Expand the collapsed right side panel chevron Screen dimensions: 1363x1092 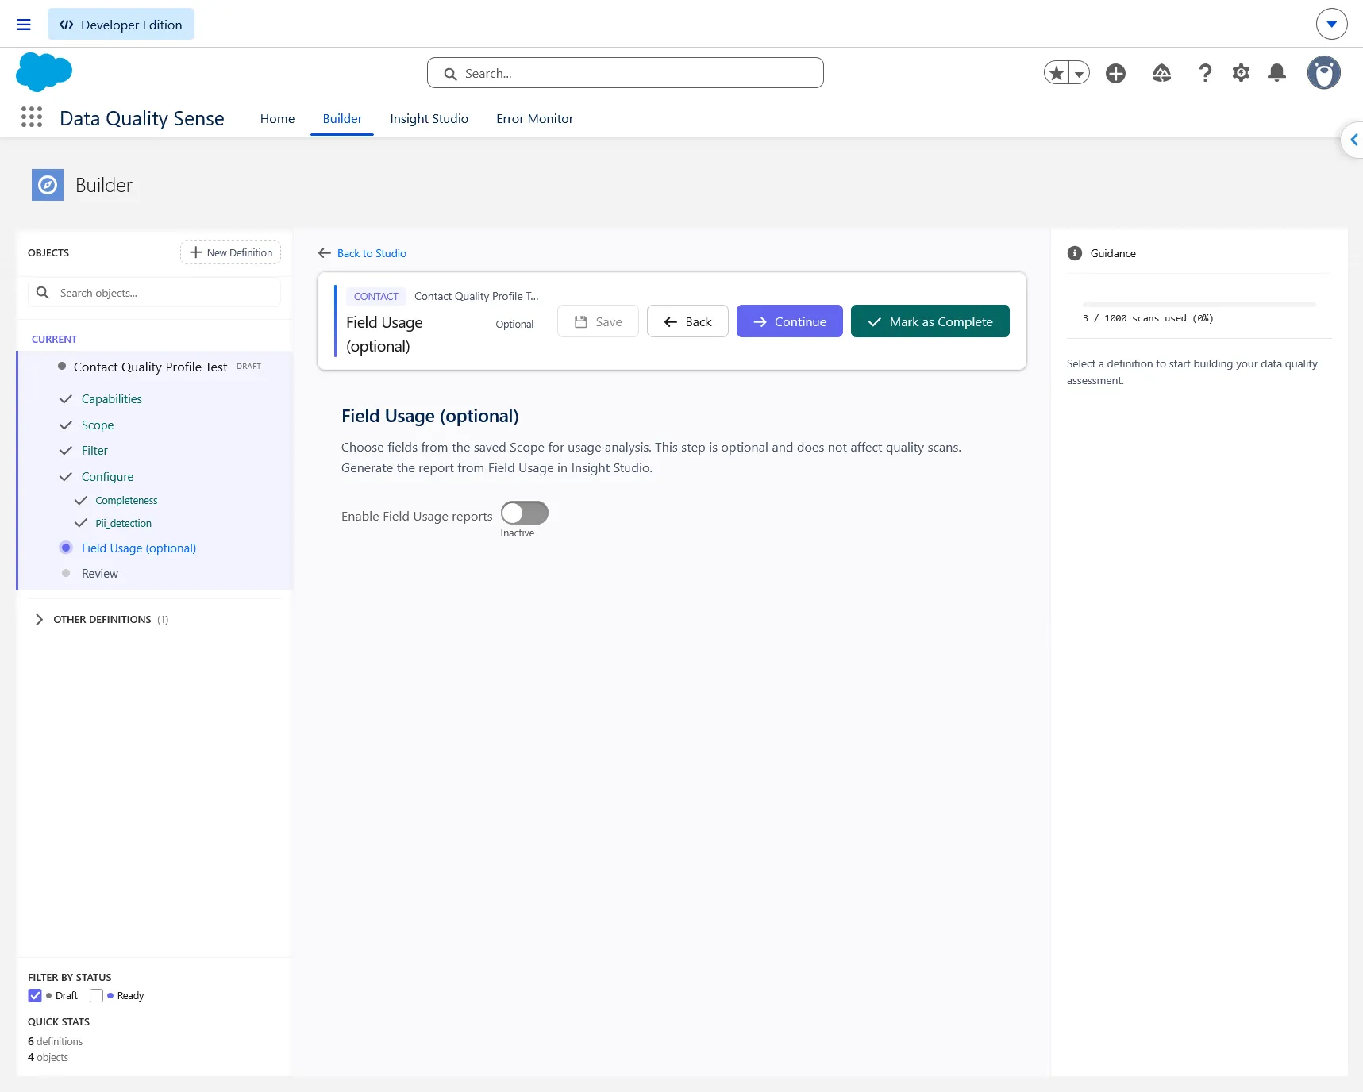[x=1353, y=140]
